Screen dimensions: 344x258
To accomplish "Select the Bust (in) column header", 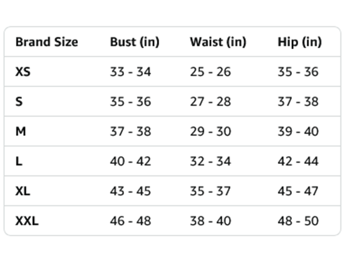I will click(135, 42).
